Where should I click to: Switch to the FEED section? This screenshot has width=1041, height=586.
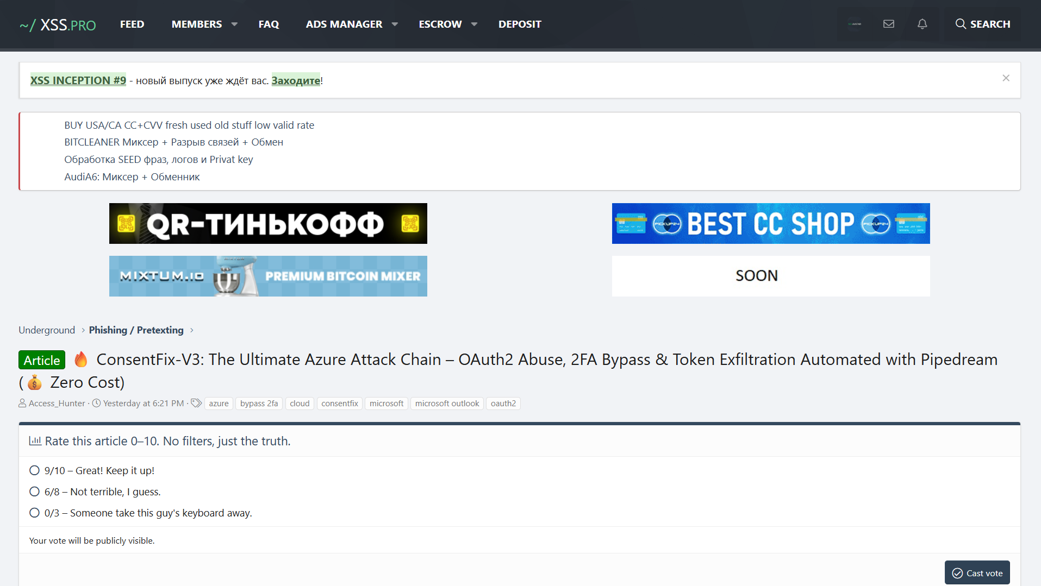(132, 24)
